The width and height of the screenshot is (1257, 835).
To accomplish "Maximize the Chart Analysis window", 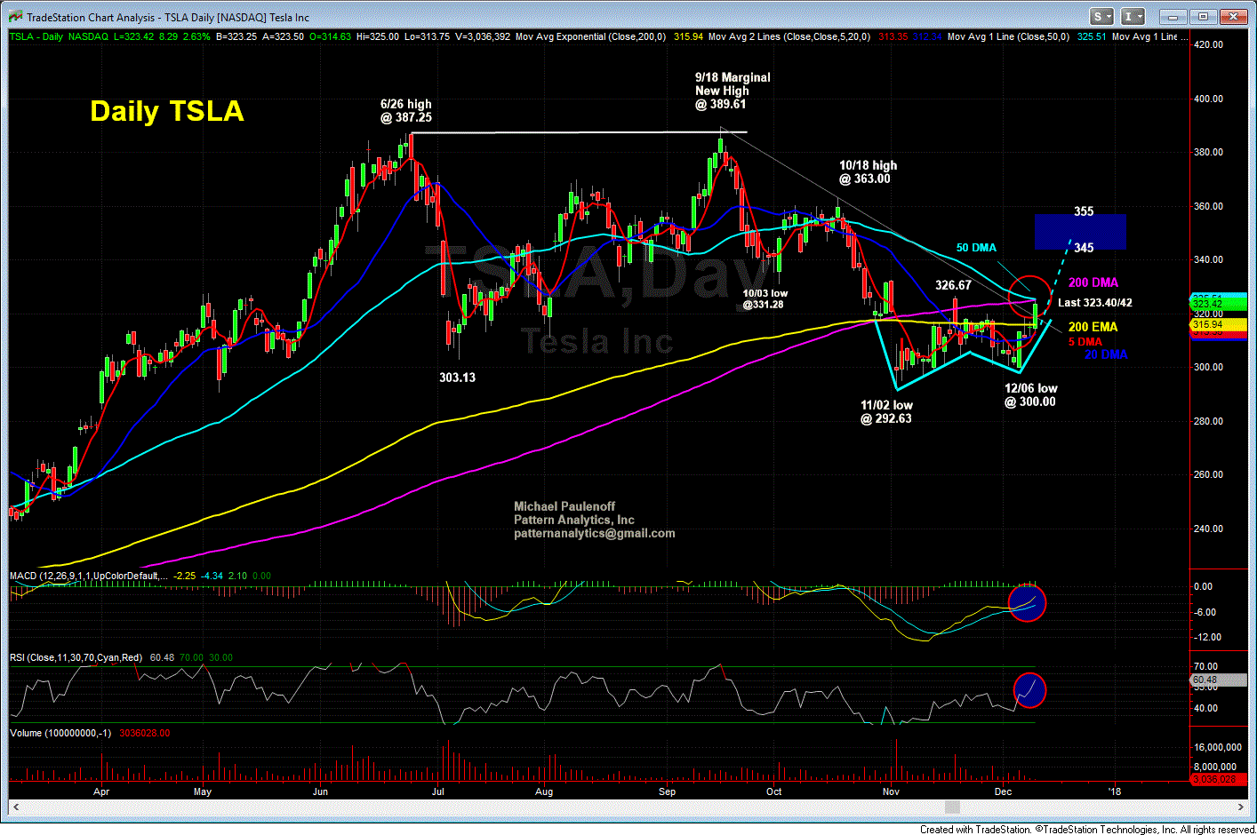I will tap(1203, 17).
